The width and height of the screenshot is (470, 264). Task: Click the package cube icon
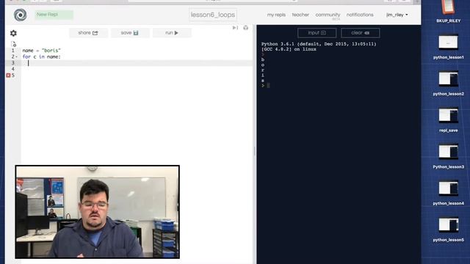pos(246,28)
